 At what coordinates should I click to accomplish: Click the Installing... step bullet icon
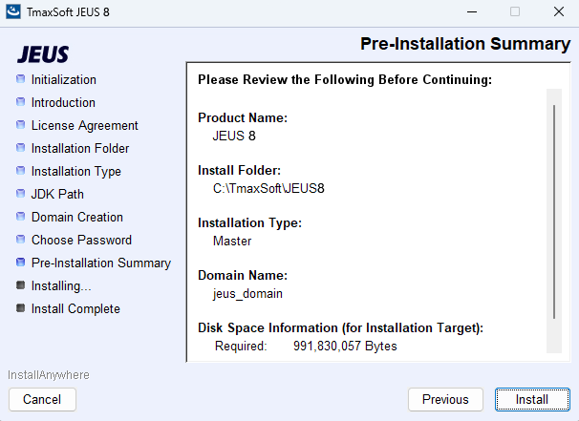coord(21,284)
